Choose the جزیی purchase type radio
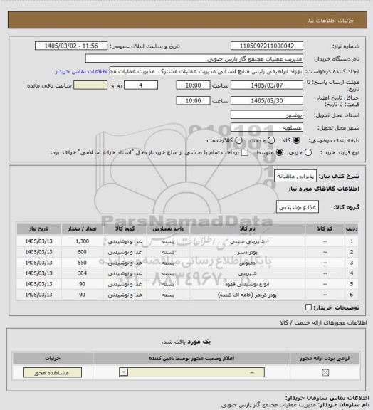The image size is (373, 410). (x=308, y=152)
